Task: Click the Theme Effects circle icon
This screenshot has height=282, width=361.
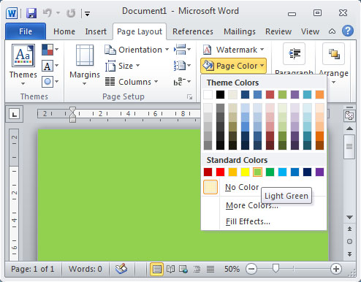Action: 47,82
